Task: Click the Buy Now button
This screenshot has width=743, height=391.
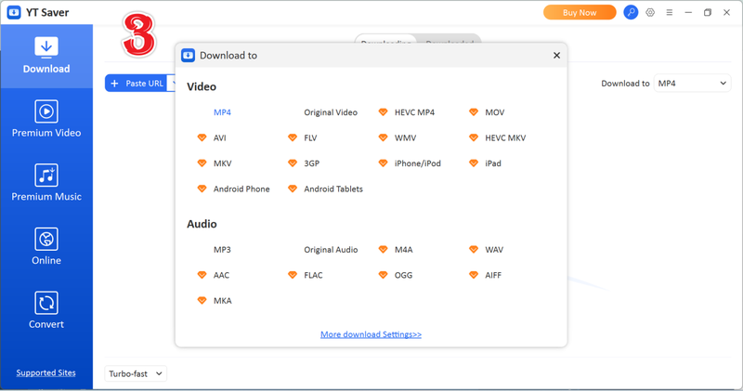Action: point(580,13)
